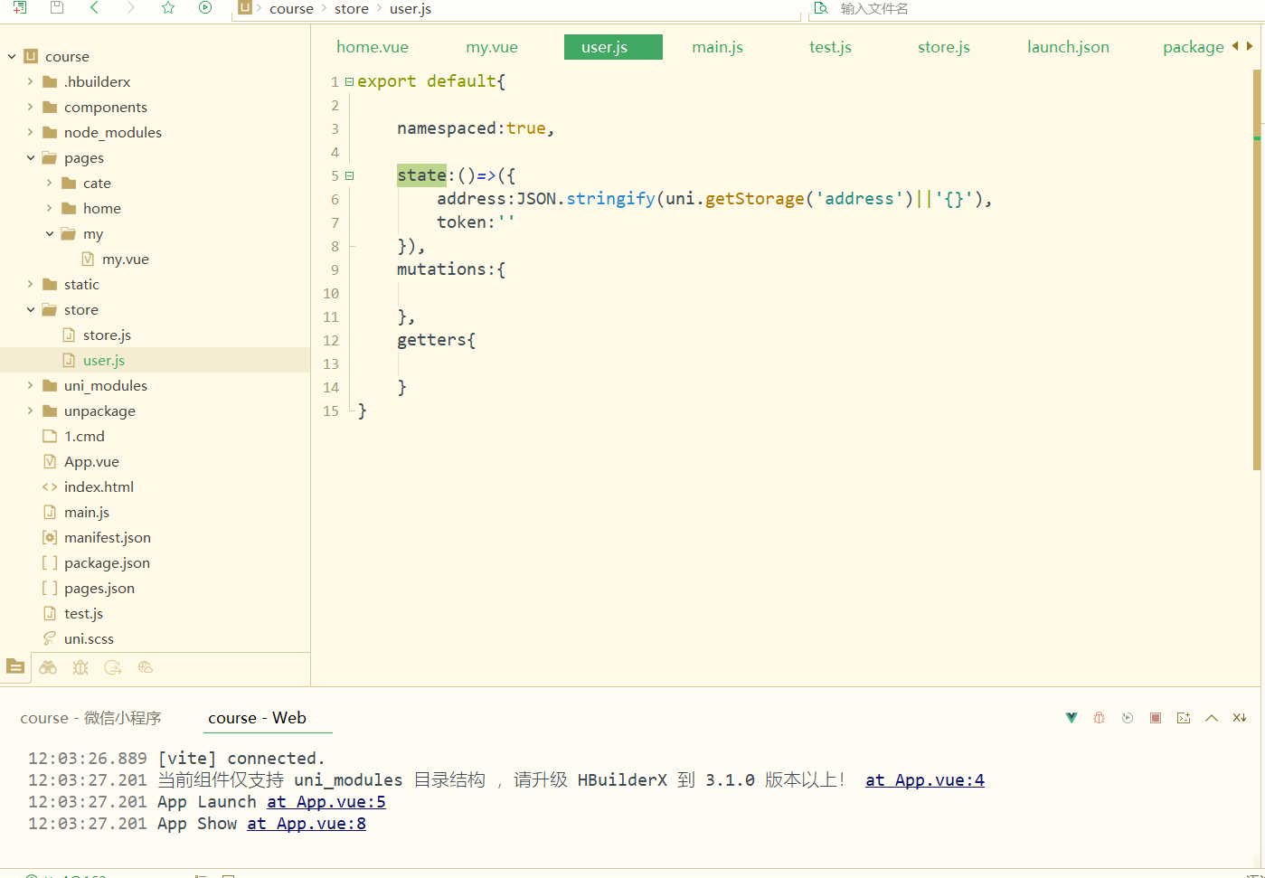The width and height of the screenshot is (1265, 878).
Task: Collapse the pages folder
Action: (30, 157)
